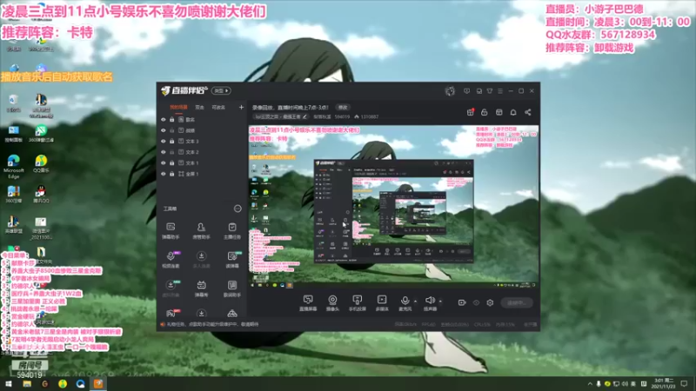696x391 pixels.
Task: Select the 文本 2 source row
Action: coord(202,152)
